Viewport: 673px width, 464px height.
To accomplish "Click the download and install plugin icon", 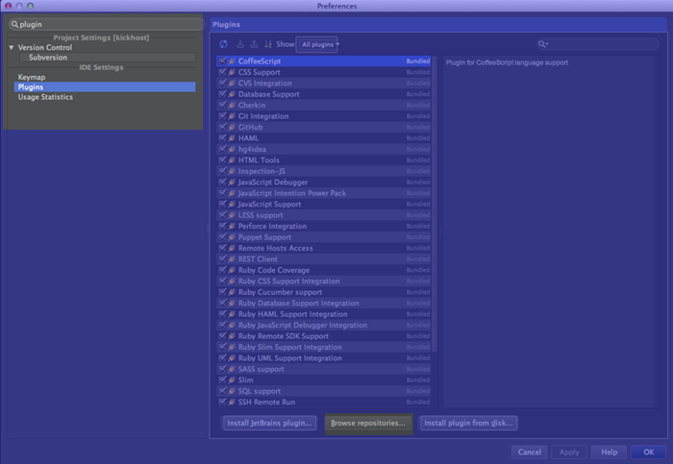I will click(x=240, y=44).
